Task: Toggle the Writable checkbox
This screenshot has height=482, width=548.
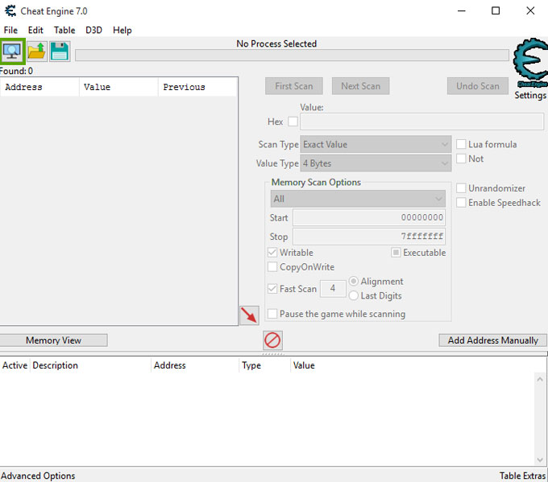Action: tap(272, 253)
